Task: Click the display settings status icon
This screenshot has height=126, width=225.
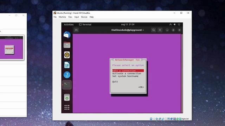Action: point(169,119)
